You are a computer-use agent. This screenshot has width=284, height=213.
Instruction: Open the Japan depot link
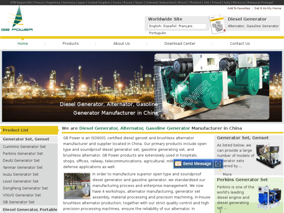pos(82,2)
